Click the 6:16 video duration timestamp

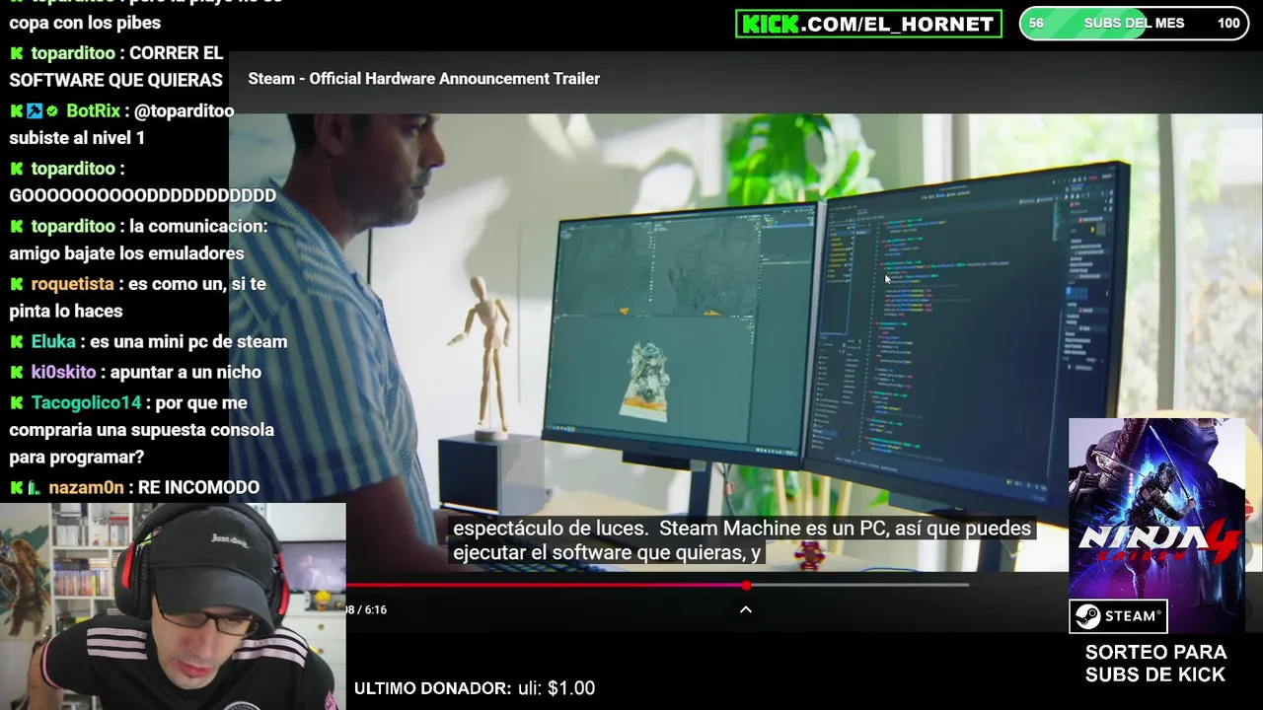375,610
